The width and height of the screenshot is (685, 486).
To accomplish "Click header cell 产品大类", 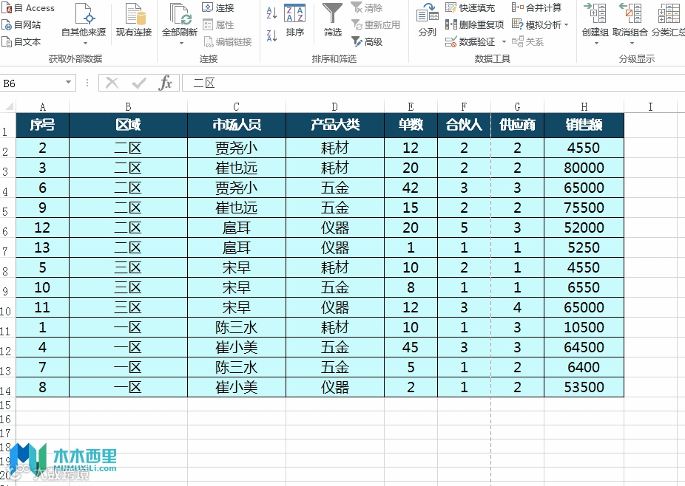I will tap(334, 126).
